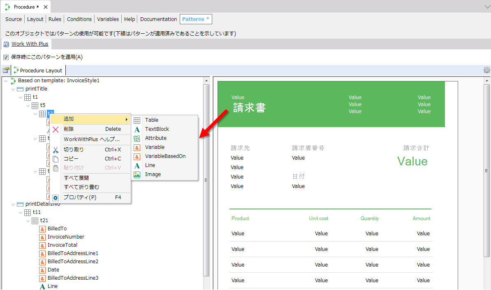
Task: Click the Image icon in the submenu
Action: 137,174
